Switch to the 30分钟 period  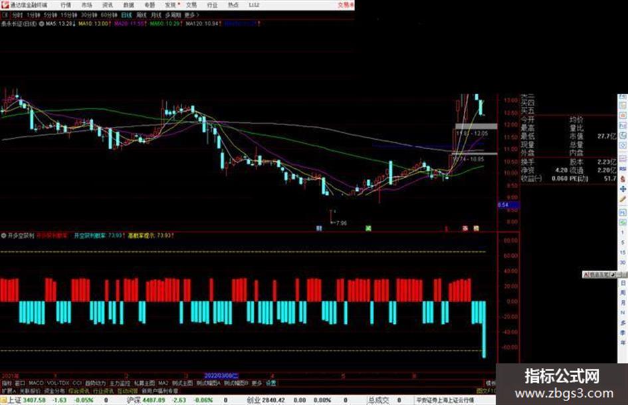coord(89,15)
